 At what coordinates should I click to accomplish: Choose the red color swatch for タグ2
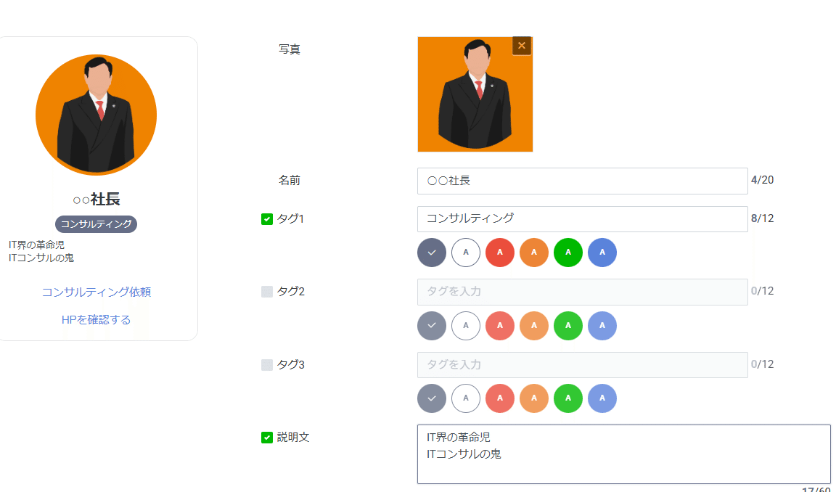pyautogui.click(x=500, y=325)
